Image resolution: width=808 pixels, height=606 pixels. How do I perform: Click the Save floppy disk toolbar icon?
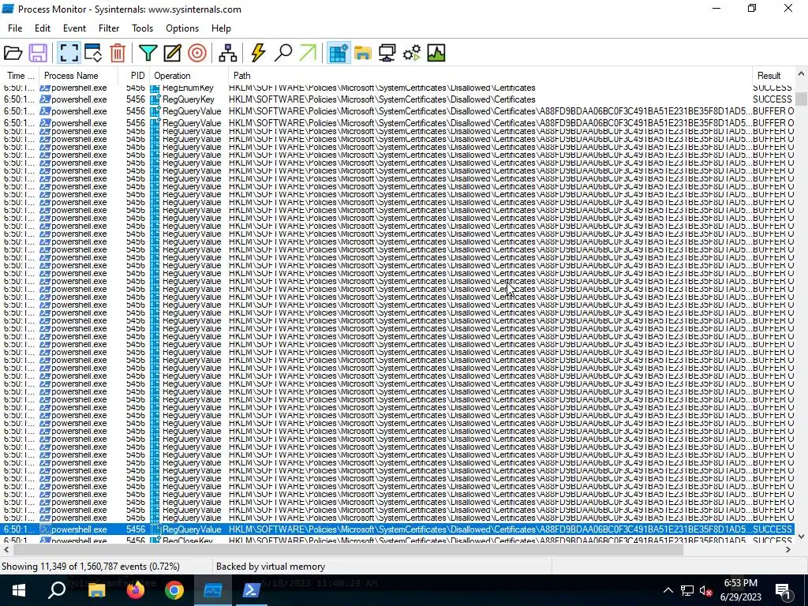coord(38,53)
